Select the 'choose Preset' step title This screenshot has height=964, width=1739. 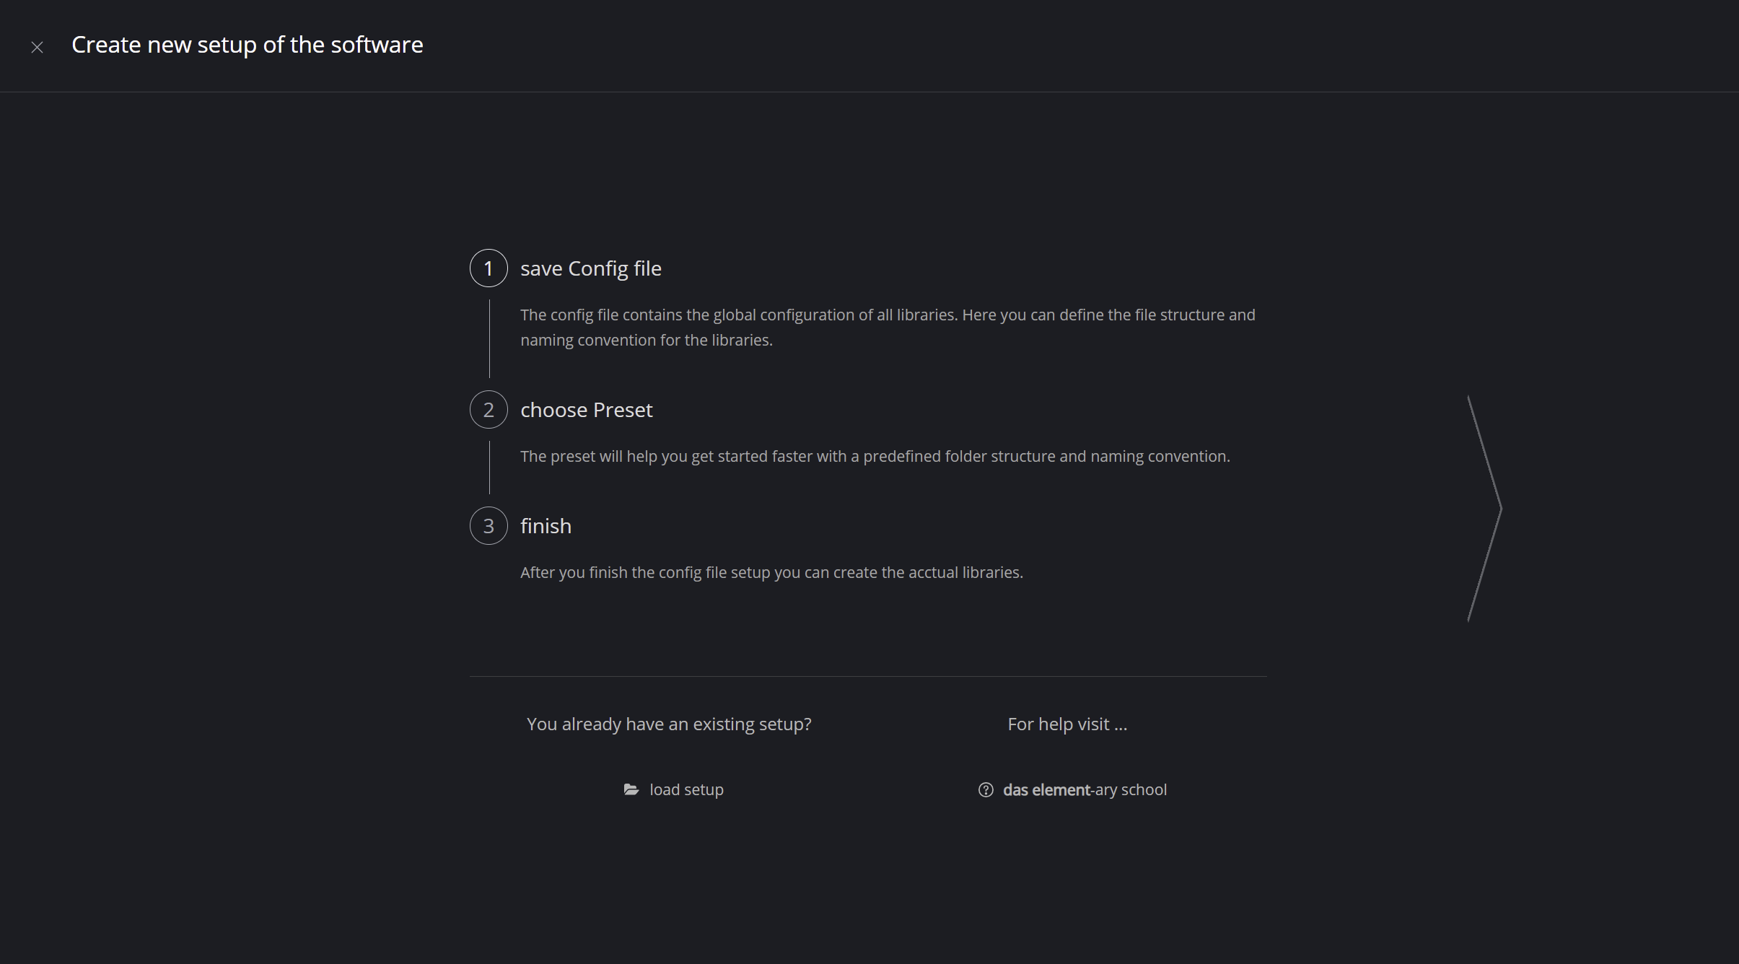point(586,410)
